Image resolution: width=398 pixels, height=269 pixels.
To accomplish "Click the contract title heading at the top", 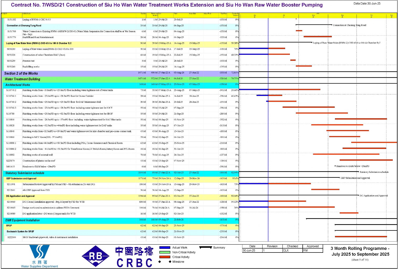I will (167, 5).
